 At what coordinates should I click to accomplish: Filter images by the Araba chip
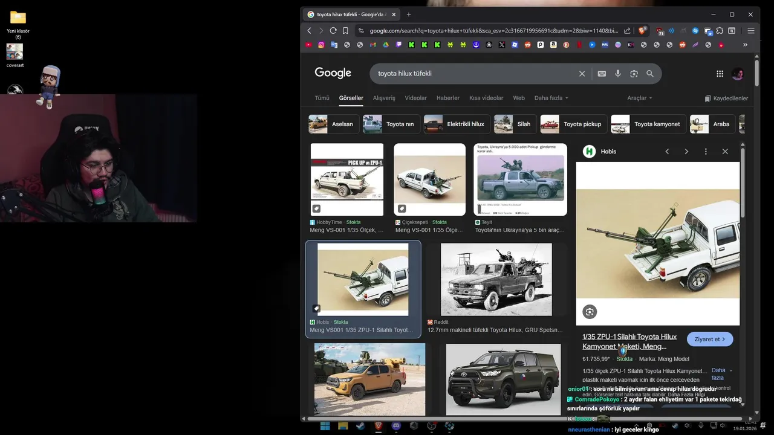pos(712,124)
